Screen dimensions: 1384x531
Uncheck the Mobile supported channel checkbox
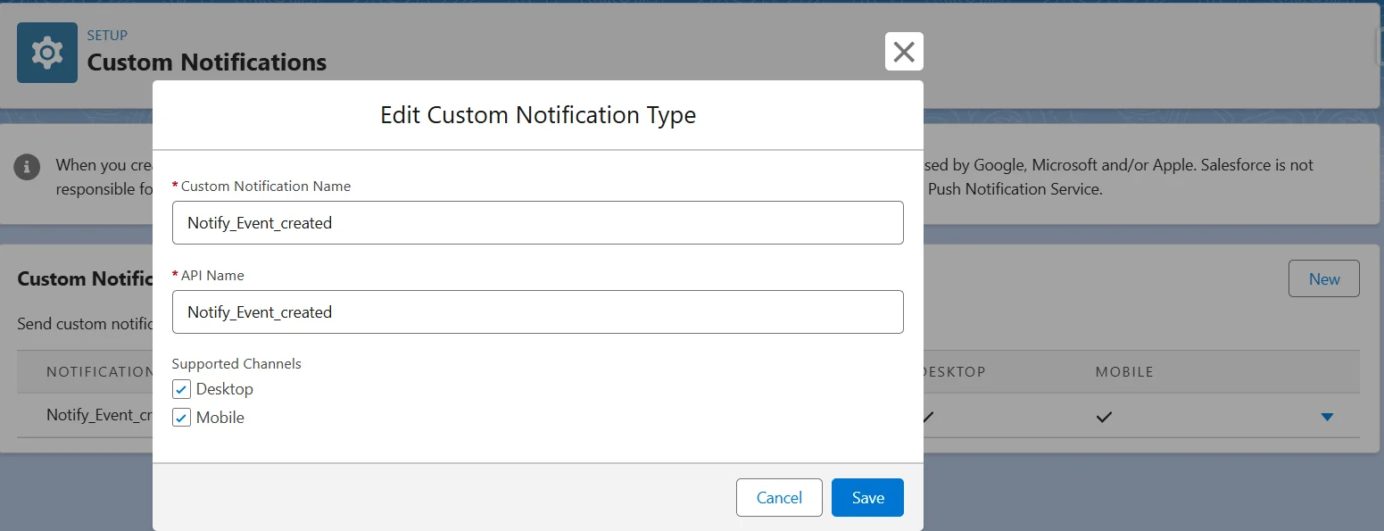pyautogui.click(x=181, y=418)
